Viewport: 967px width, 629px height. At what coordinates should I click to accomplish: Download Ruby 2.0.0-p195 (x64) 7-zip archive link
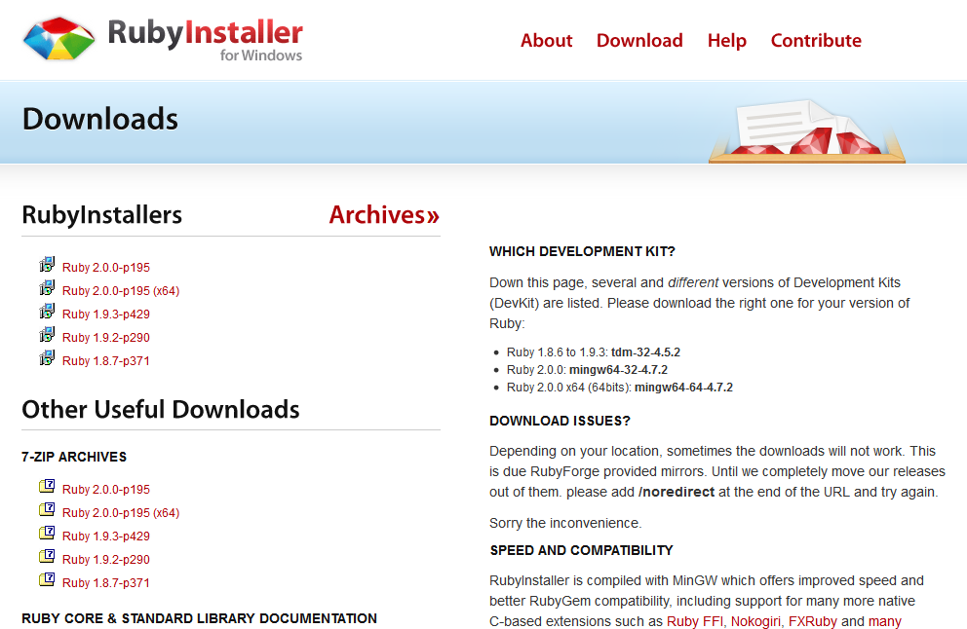pos(121,512)
